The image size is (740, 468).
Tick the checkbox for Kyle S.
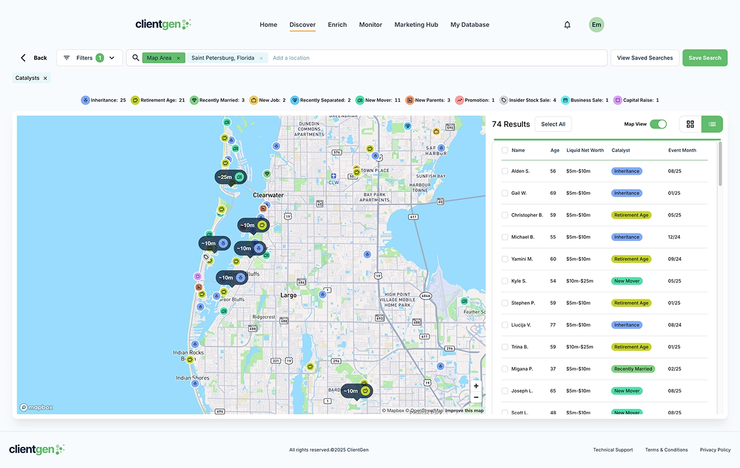click(505, 281)
